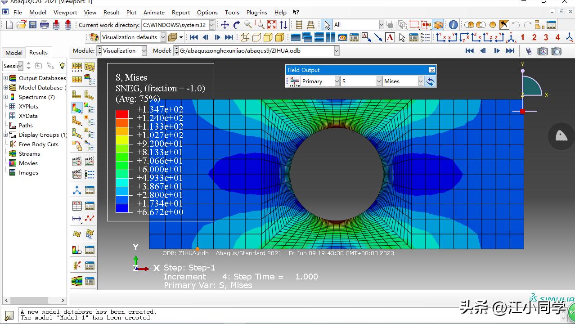575x324 pixels.
Task: Click XYData in the results tree
Action: [x=28, y=116]
